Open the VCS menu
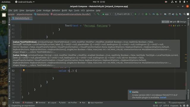Image resolution: width=190 pixels, height=107 pixels. 83,11
